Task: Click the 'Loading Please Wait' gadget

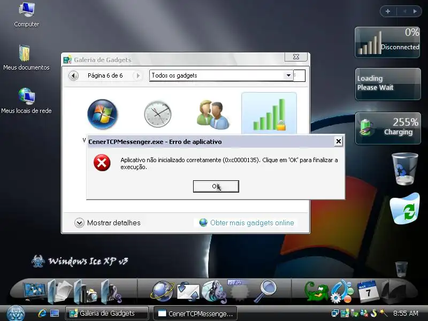Action: coord(388,84)
